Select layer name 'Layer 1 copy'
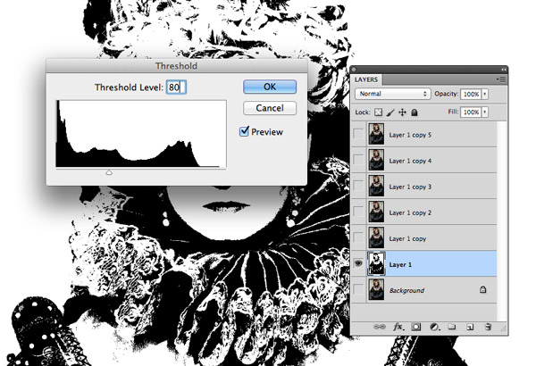This screenshot has height=366, width=536. click(x=407, y=239)
